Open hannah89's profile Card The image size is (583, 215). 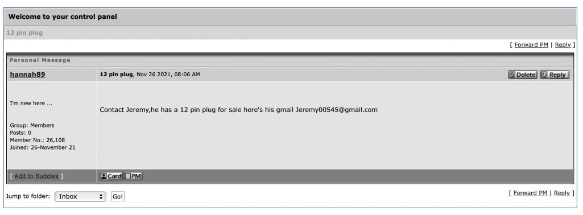click(x=111, y=176)
